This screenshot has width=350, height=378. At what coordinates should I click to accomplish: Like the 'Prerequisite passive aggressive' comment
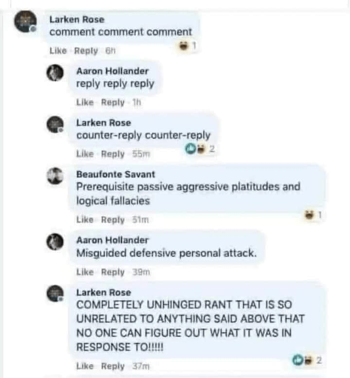(85, 219)
